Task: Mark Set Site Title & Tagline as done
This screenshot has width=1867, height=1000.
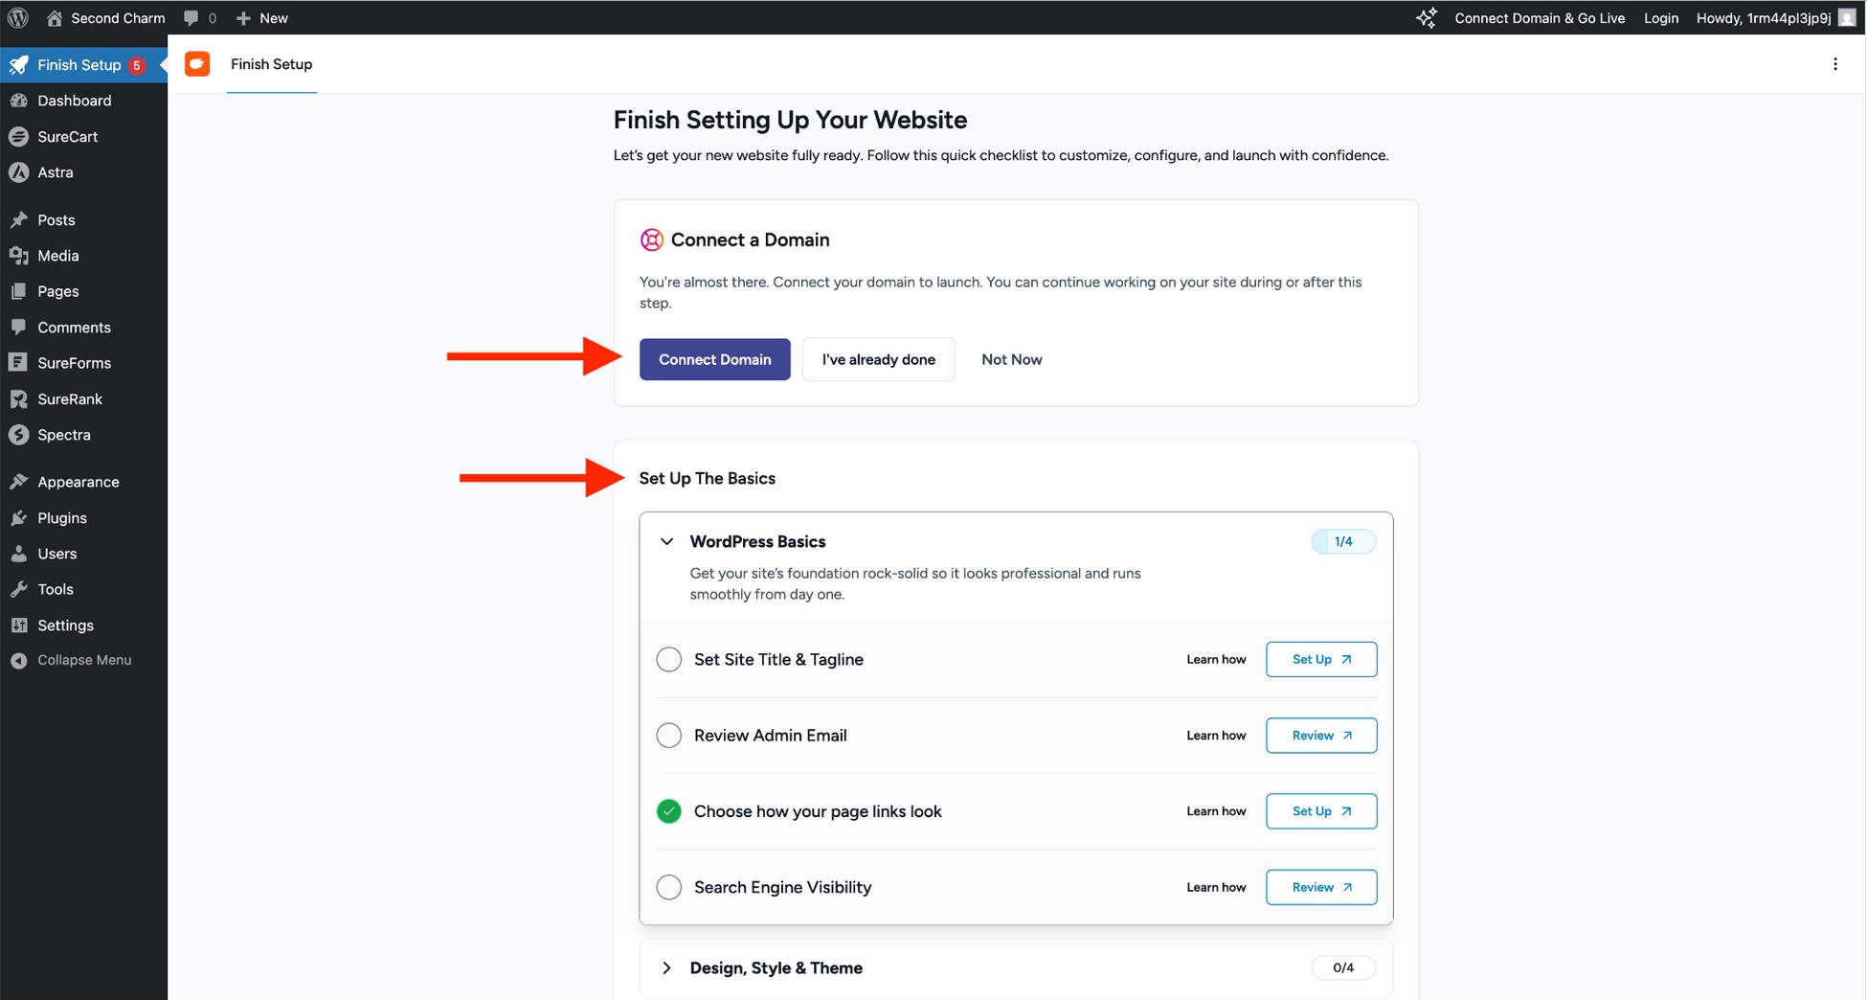Action: coord(668,659)
